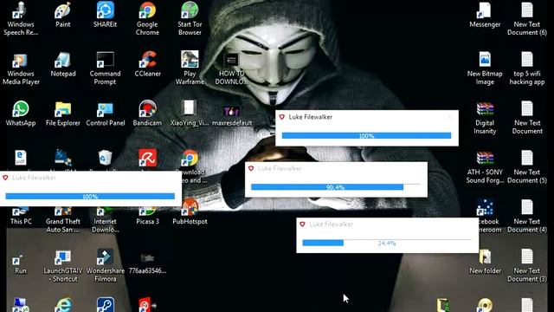The image size is (554, 312).
Task: Open ATH - SONY Sound Forge archive
Action: 485,167
